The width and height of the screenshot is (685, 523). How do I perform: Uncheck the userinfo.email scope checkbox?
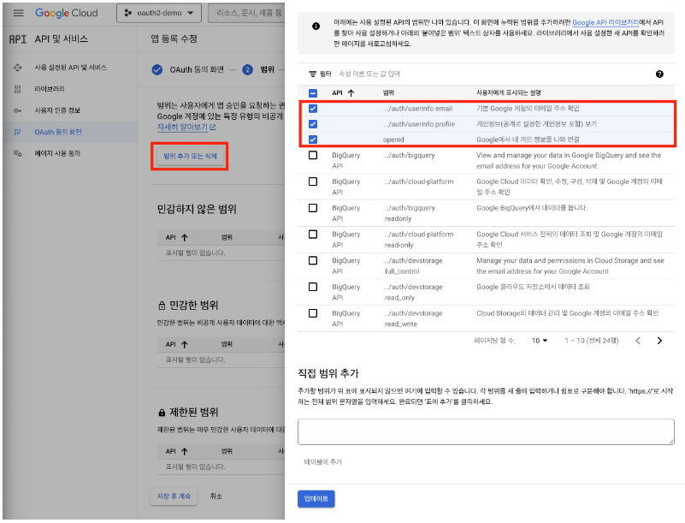(x=313, y=109)
